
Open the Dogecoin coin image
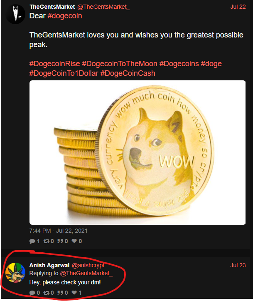coord(138,152)
